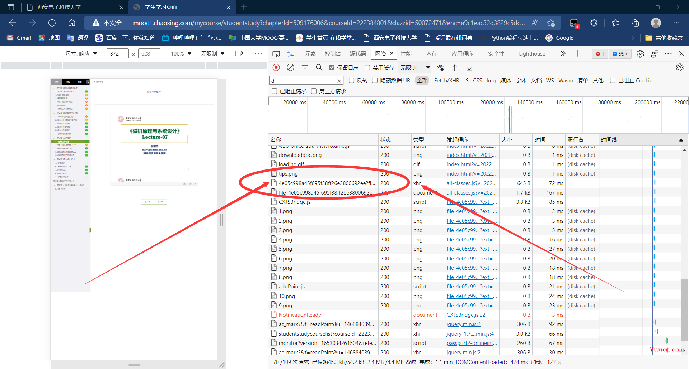
Task: Switch to the 源代码 tab
Action: click(x=358, y=54)
